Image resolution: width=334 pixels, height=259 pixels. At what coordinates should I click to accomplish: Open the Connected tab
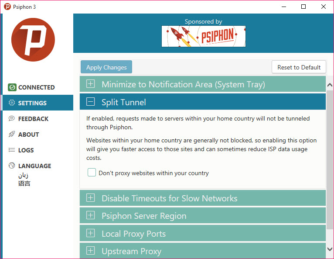pyautogui.click(x=38, y=87)
